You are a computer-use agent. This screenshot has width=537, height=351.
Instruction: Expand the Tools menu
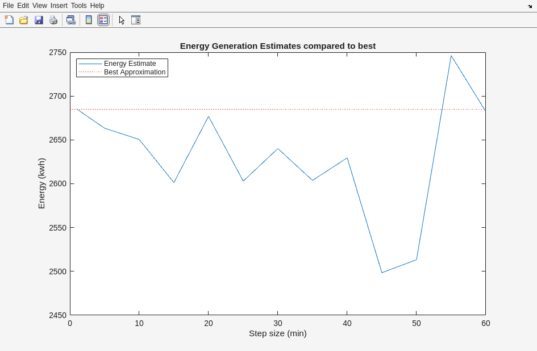pyautogui.click(x=79, y=6)
